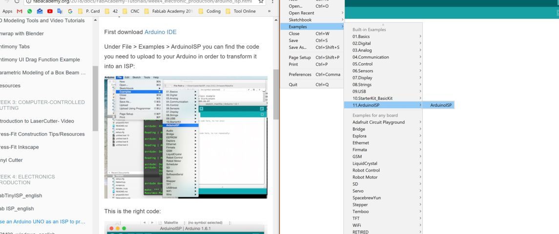Open 'Antimony UI Drag Function Example' link
The height and width of the screenshot is (234, 559).
(40, 60)
